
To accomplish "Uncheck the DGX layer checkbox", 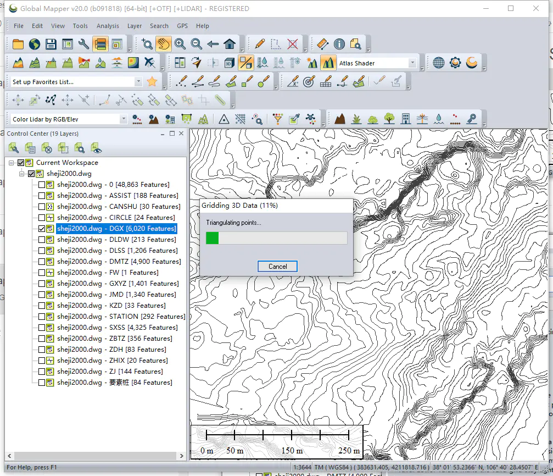I will pos(42,229).
